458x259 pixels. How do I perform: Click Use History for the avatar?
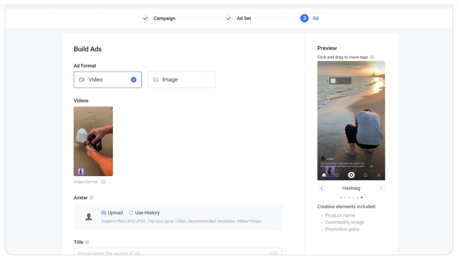pos(144,213)
